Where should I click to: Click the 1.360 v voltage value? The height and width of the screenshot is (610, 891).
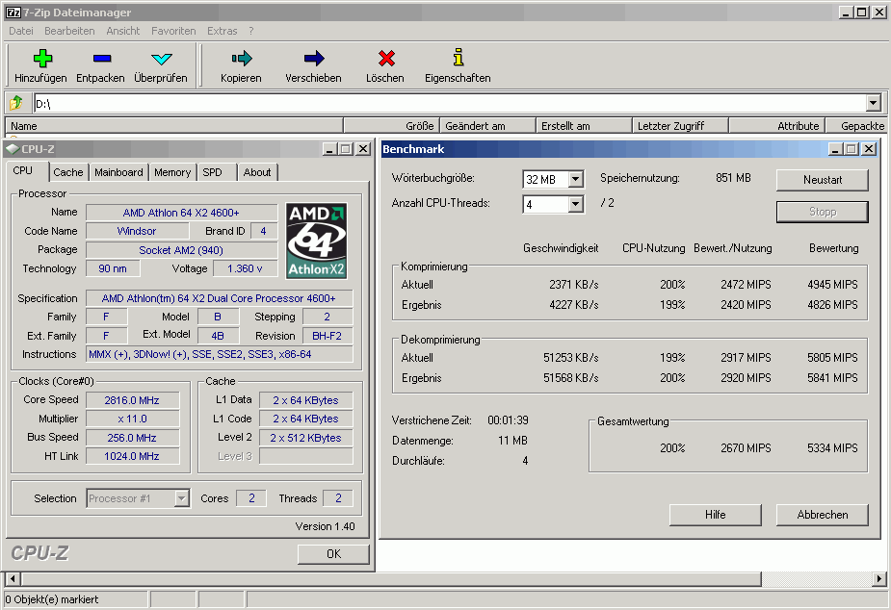245,268
